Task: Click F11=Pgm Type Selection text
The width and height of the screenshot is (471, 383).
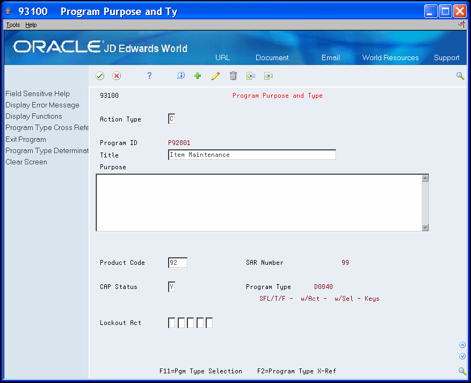Action: [x=201, y=371]
